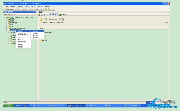Expand the 管理 (Management) folder

pyautogui.click(x=7, y=26)
